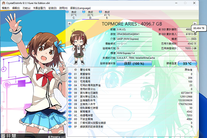Click the ID column header
The width and height of the screenshot is (207, 138).
(76, 70)
